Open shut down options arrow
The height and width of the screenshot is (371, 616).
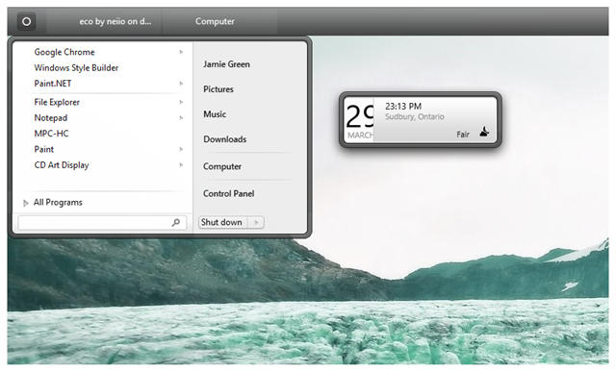(256, 222)
